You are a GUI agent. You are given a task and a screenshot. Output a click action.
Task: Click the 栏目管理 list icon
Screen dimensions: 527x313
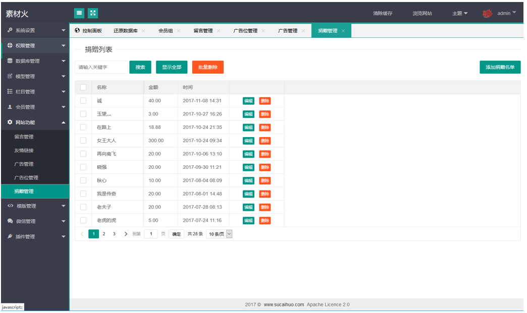coord(10,91)
